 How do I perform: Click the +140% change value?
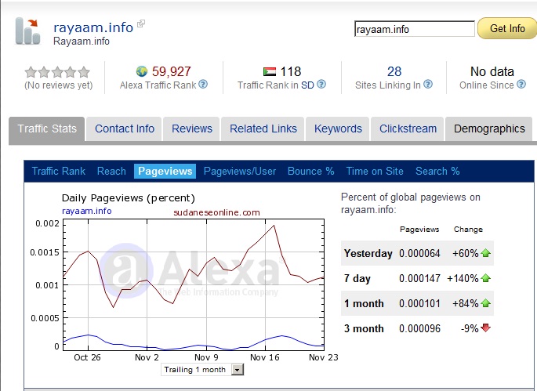pos(463,278)
